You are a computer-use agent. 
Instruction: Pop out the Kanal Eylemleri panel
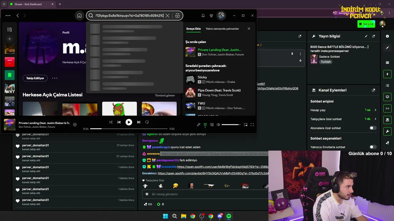[373, 90]
